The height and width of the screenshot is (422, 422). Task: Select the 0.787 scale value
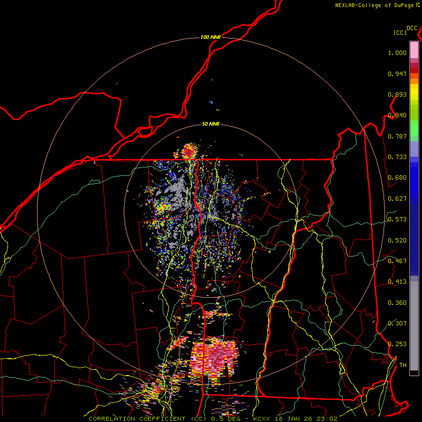click(x=397, y=136)
